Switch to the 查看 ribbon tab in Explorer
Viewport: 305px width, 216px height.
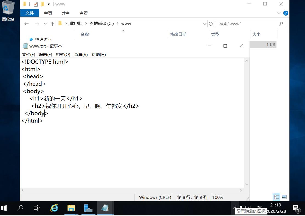coord(83,13)
